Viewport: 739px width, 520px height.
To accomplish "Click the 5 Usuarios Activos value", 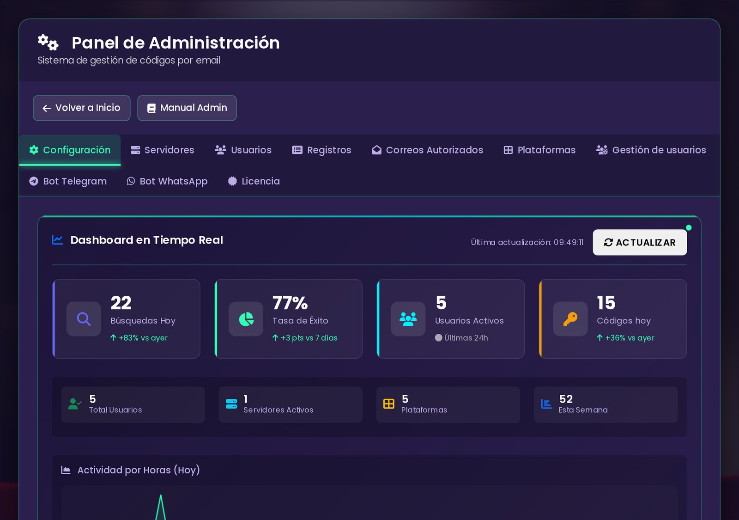I will pyautogui.click(x=441, y=303).
